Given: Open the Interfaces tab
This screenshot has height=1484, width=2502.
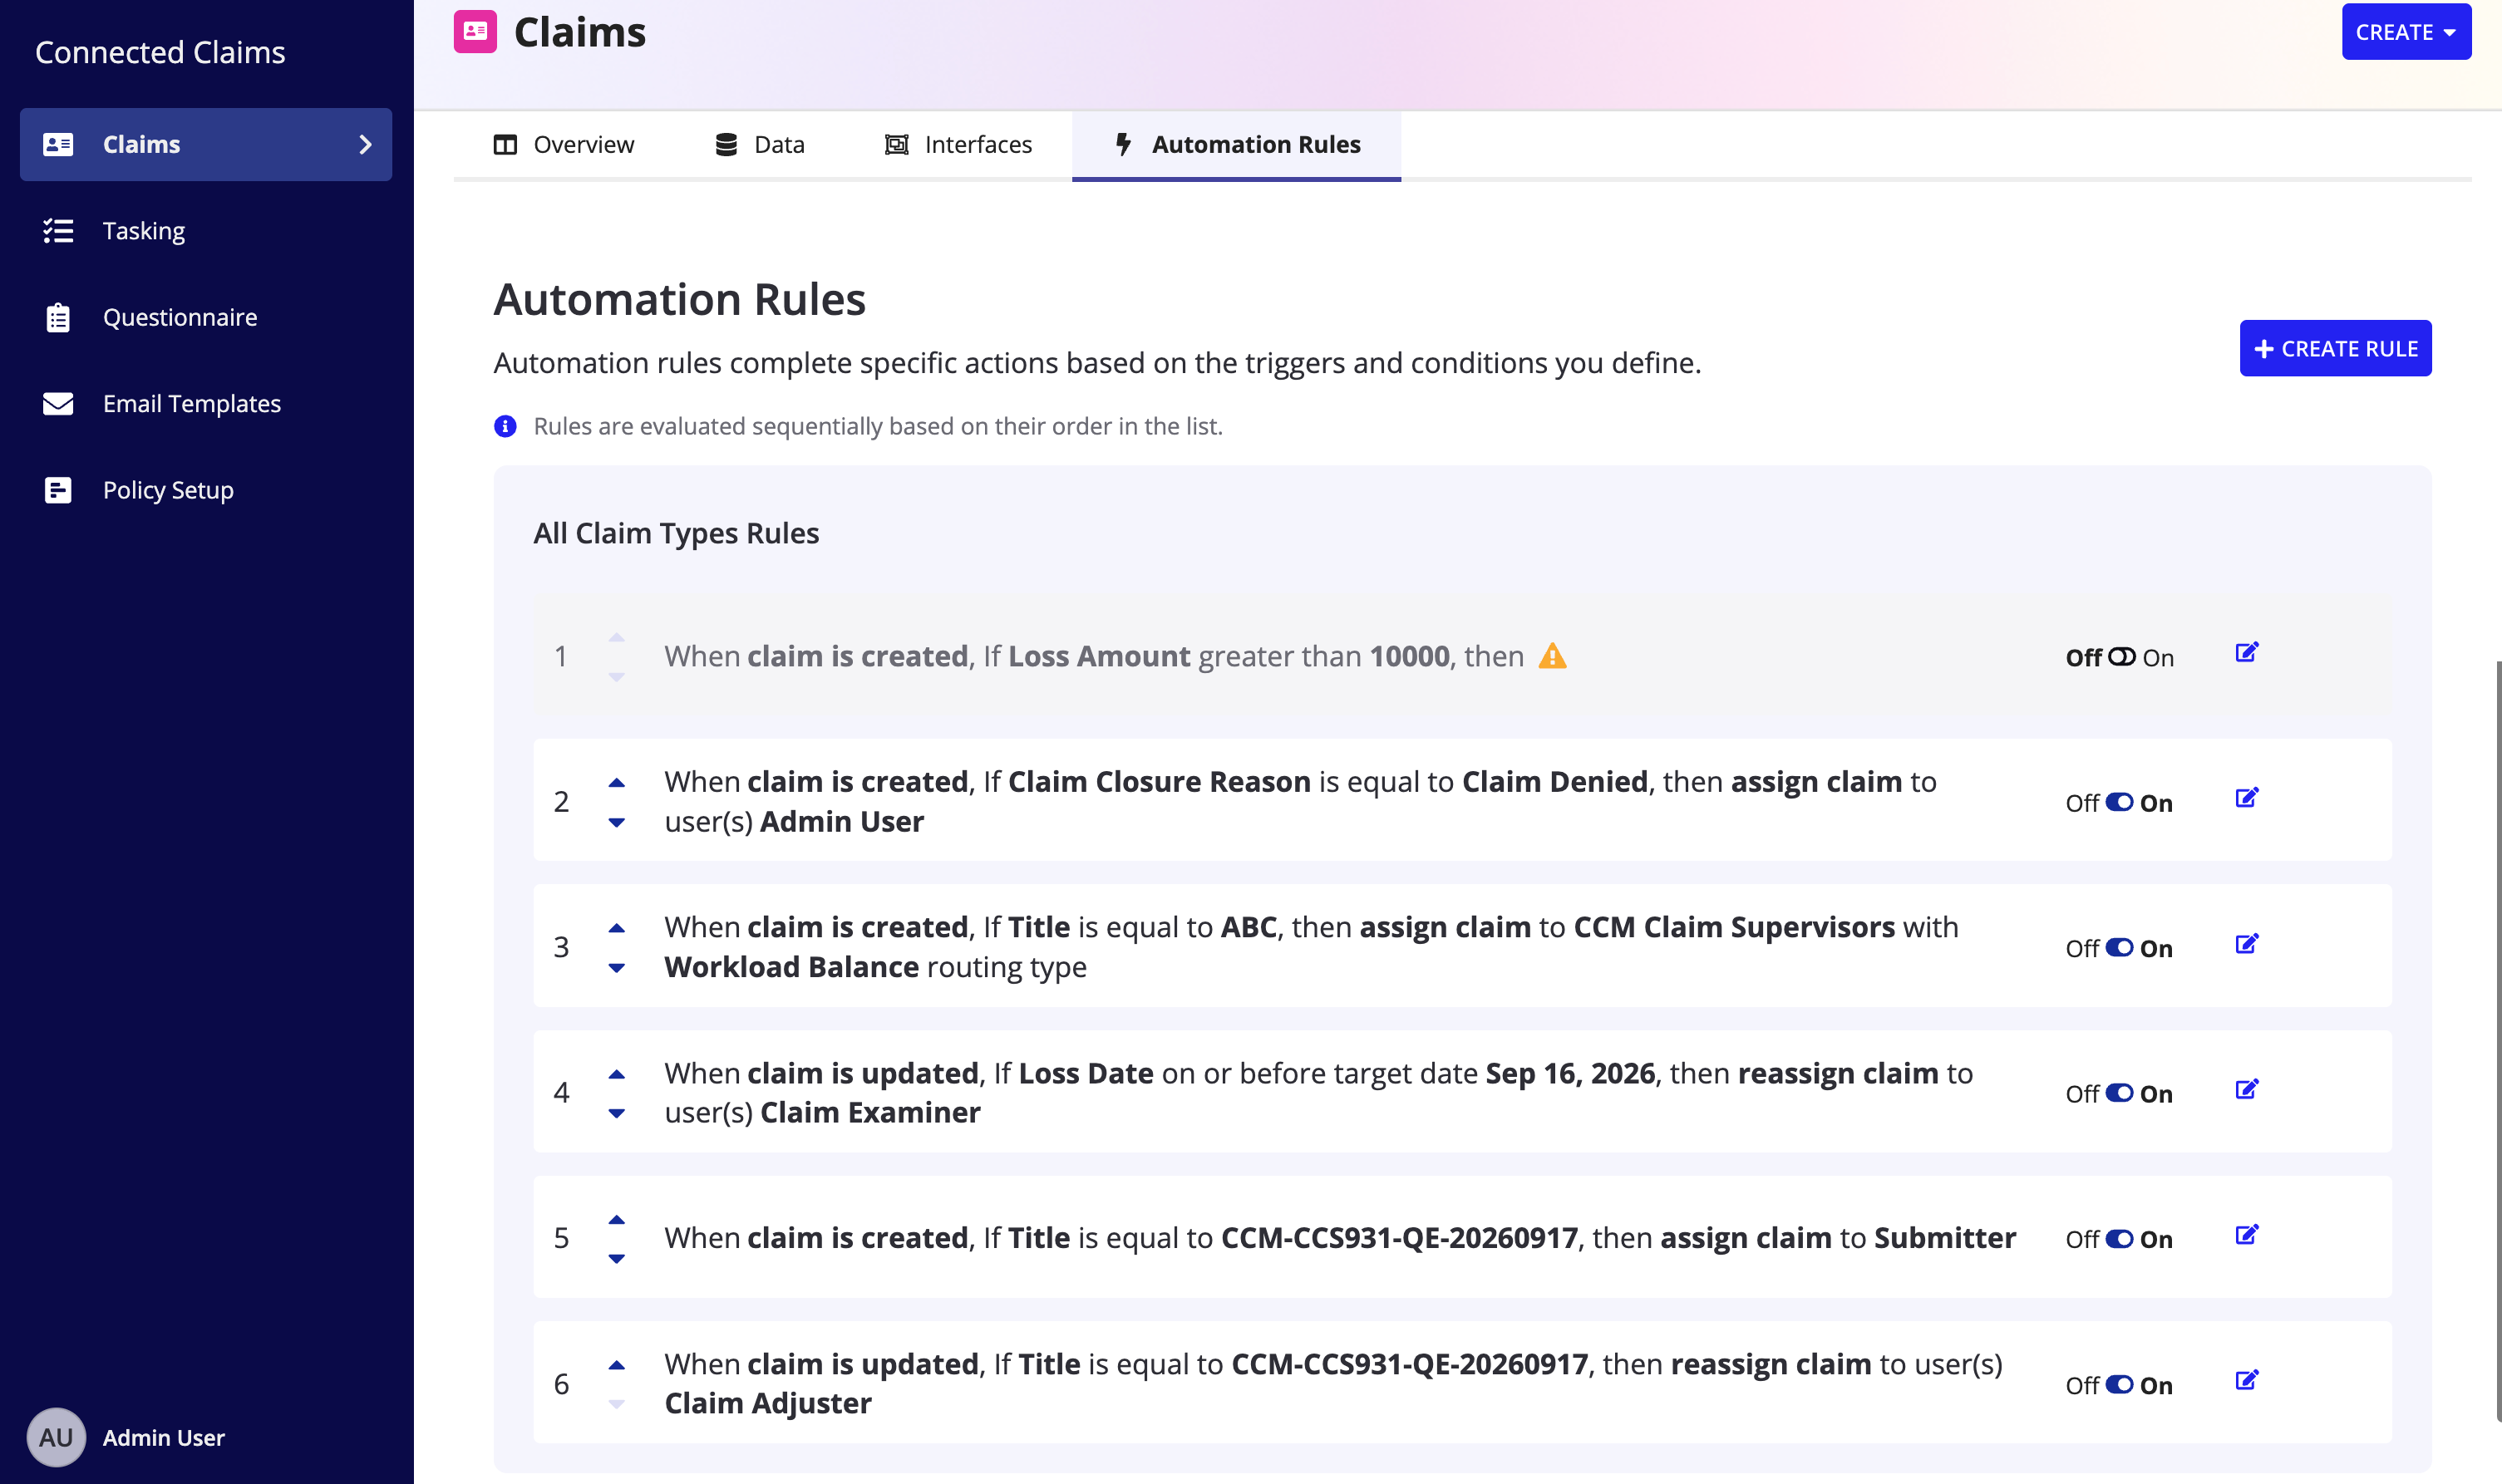Looking at the screenshot, I should (x=958, y=145).
